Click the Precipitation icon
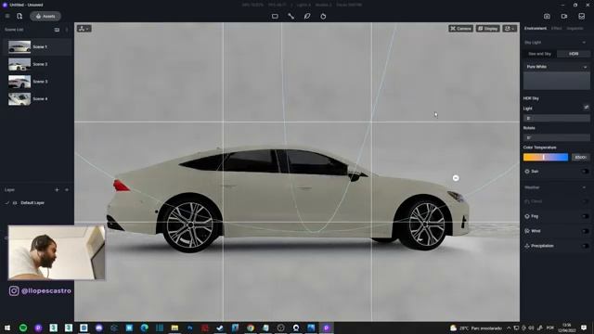This screenshot has height=334, width=594. tap(527, 246)
